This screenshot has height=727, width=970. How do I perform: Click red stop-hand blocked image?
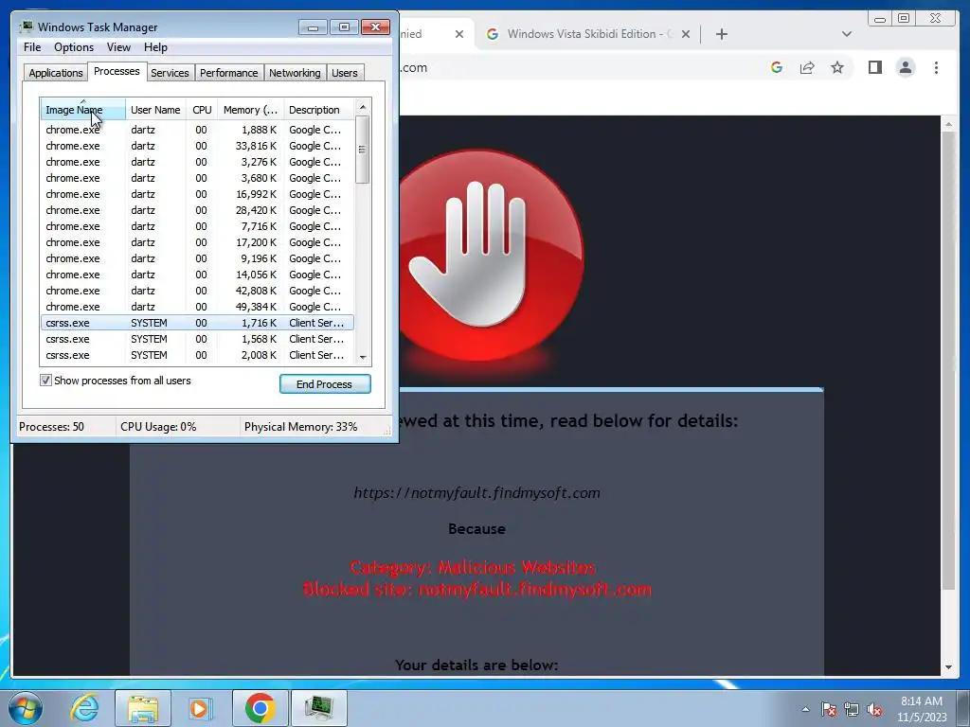pos(491,256)
